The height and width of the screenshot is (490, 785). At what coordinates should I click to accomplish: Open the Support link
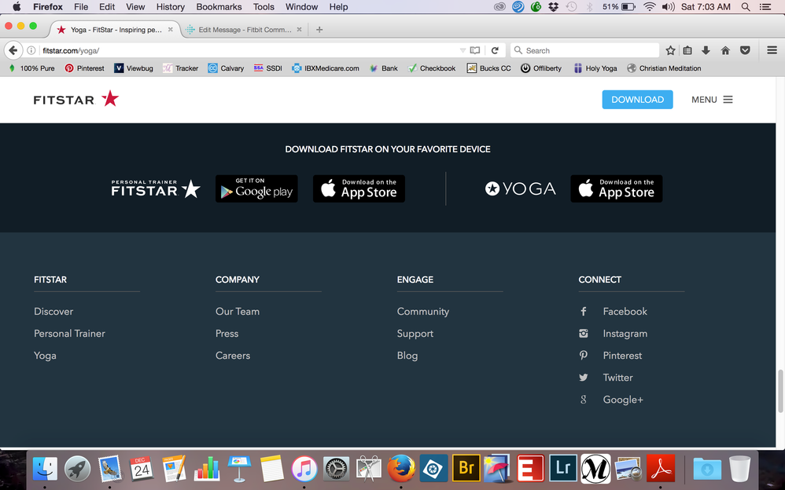415,334
